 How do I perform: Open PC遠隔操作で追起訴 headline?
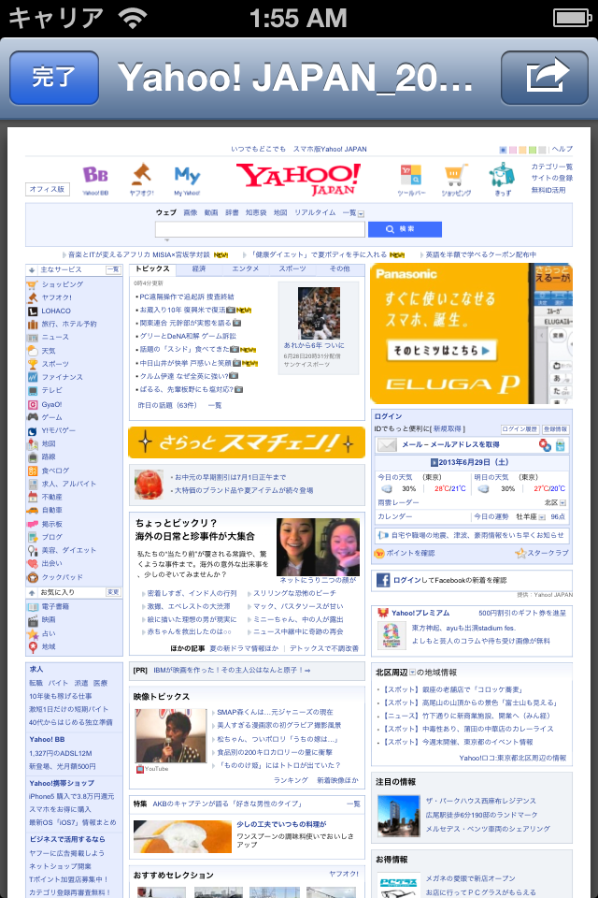click(x=187, y=297)
